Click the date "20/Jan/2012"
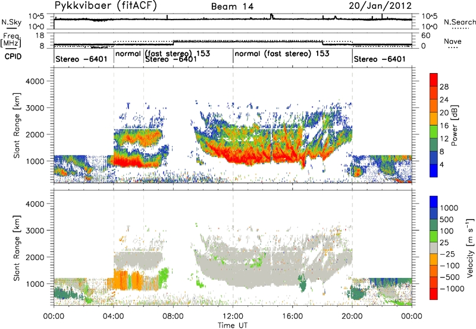This screenshot has height=329, width=476. point(380,6)
